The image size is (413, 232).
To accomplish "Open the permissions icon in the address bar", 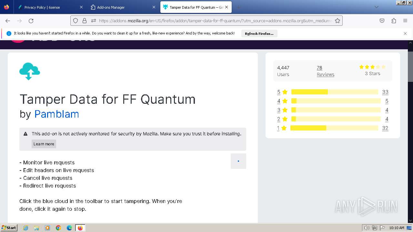I will pos(94,21).
